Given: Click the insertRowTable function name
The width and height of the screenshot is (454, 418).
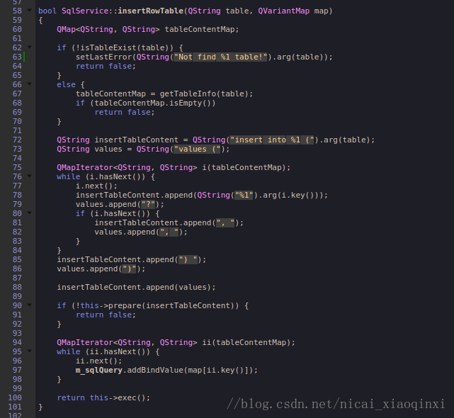Looking at the screenshot, I should 151,11.
